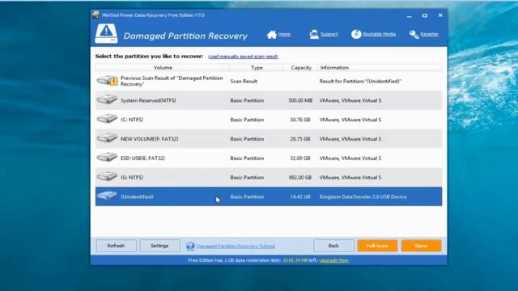The width and height of the screenshot is (518, 291).
Task: Minimize the MiniTool window
Action: [409, 15]
